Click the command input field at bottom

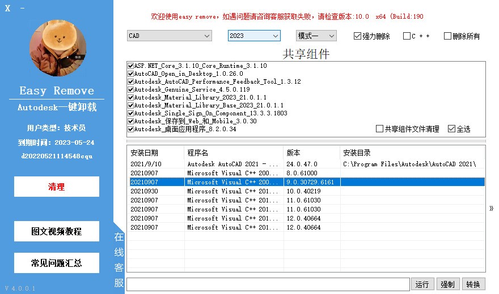click(x=268, y=284)
